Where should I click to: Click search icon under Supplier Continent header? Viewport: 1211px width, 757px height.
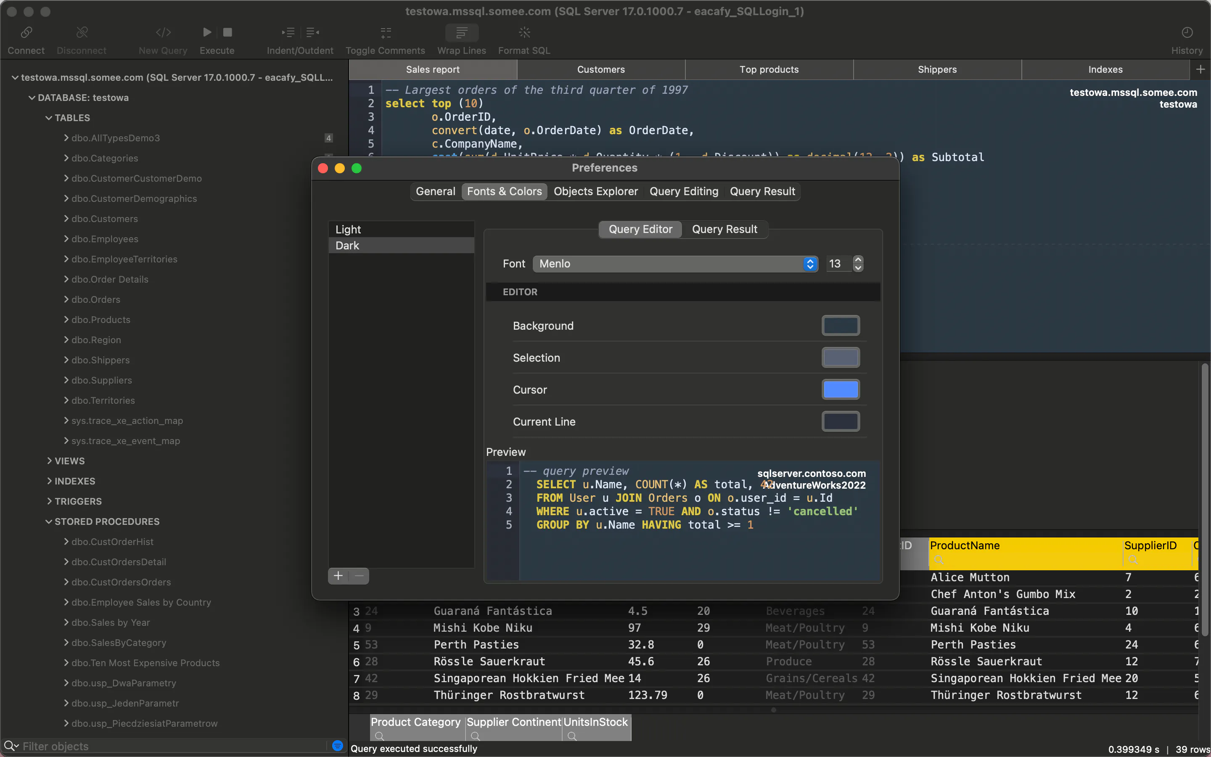point(476,736)
